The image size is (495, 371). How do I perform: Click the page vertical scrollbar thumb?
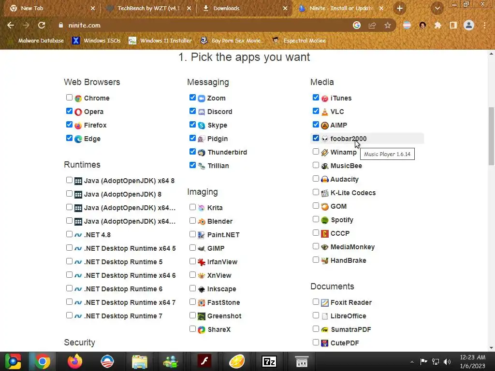point(491,136)
